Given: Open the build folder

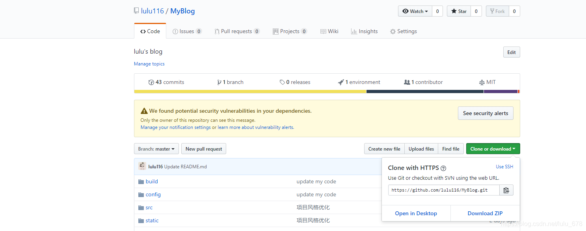Looking at the screenshot, I should (x=152, y=181).
